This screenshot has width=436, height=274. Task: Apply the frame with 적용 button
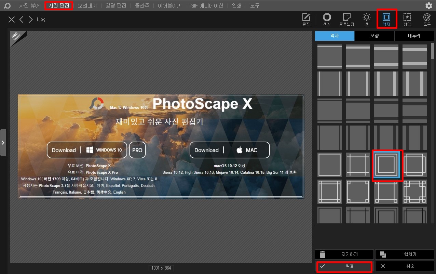point(344,266)
